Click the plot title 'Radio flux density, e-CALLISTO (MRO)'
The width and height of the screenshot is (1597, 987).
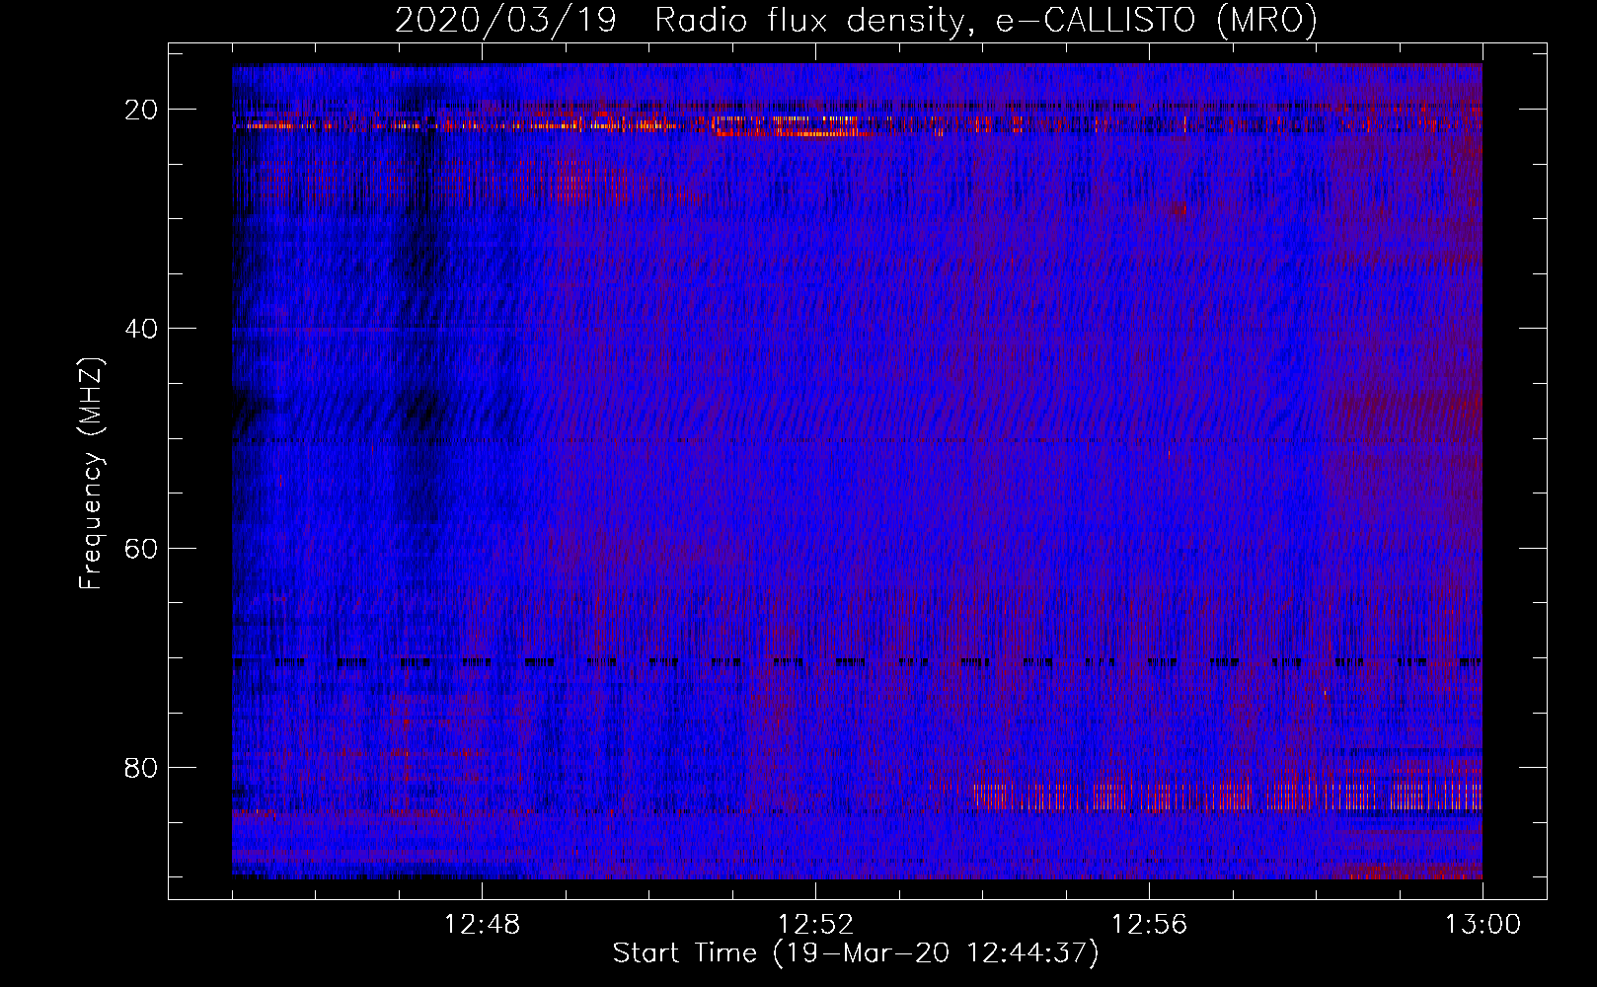tap(986, 20)
